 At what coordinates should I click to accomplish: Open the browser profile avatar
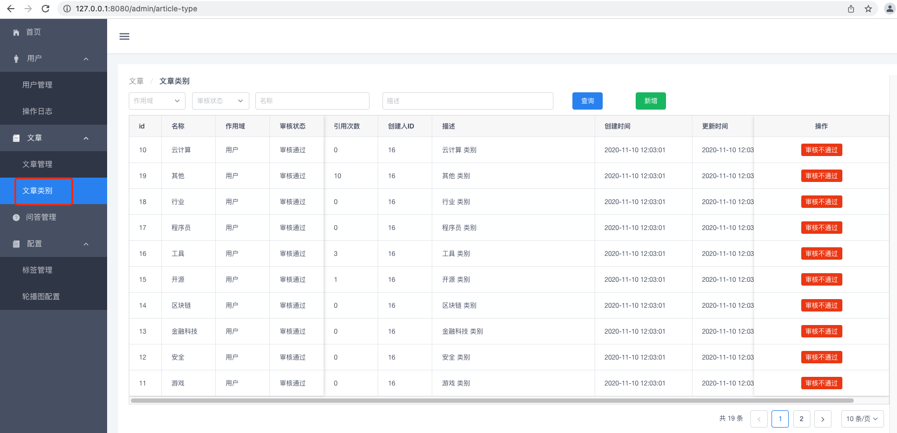(889, 9)
